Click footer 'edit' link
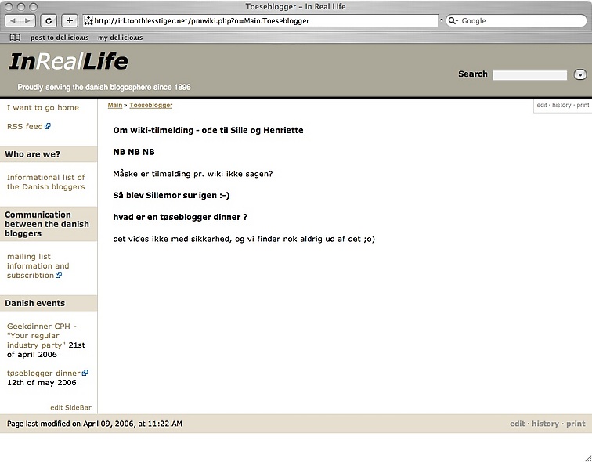The height and width of the screenshot is (462, 592). (518, 424)
